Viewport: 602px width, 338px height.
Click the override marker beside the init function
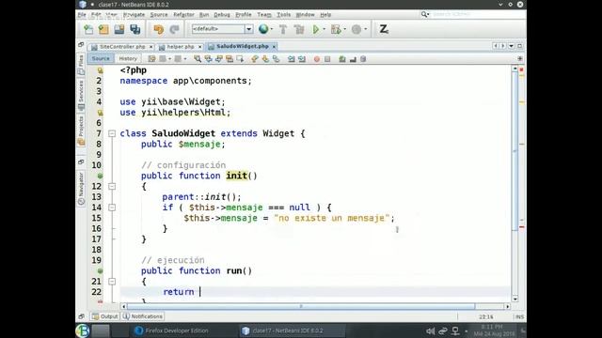[x=101, y=176]
